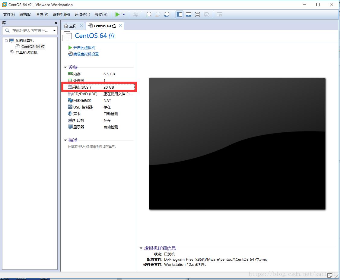Close the CentOS 64 位 tab
The height and width of the screenshot is (280, 340).
click(120, 26)
